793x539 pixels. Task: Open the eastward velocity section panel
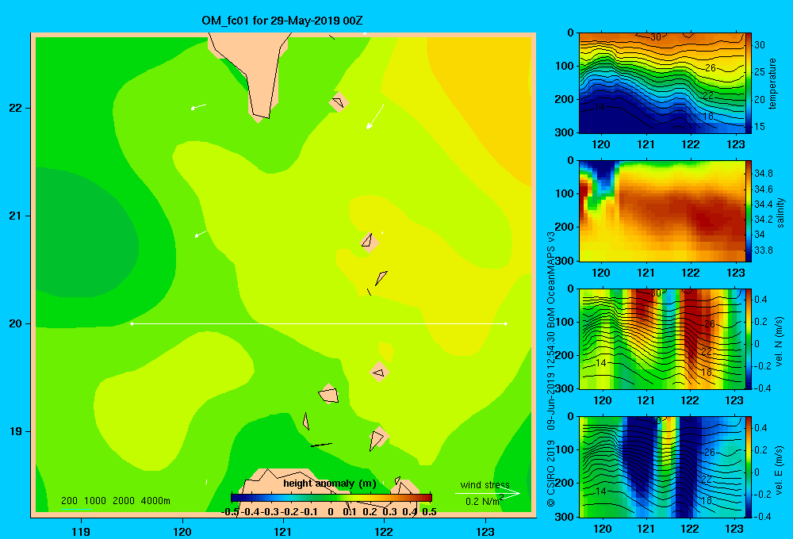point(662,467)
